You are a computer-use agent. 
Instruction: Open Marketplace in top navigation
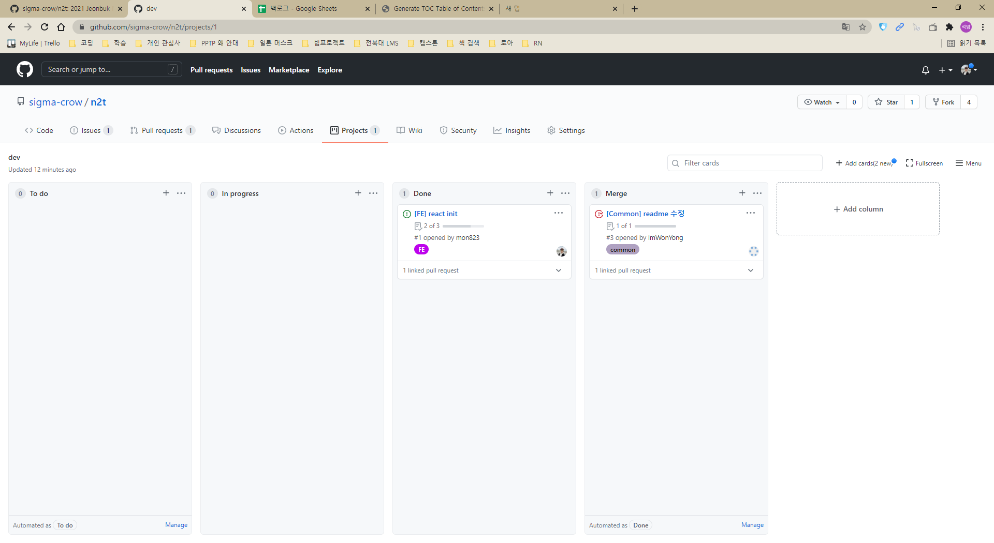[289, 70]
